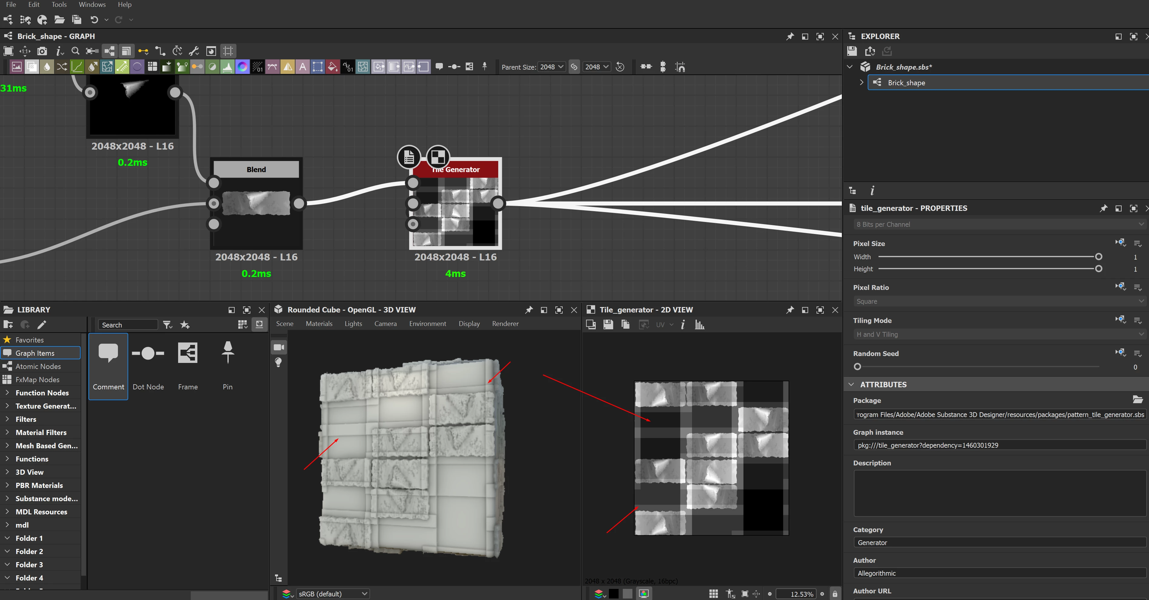Add a Blur atomic node from toolbar
Screen dimensions: 1149x600
(x=46, y=67)
